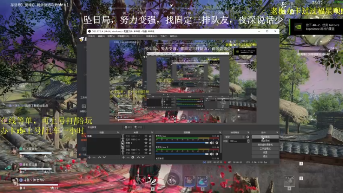Select teammate 斗鱼丶沐七707 in game squad list
The image size is (343, 193).
click(x=34, y=180)
